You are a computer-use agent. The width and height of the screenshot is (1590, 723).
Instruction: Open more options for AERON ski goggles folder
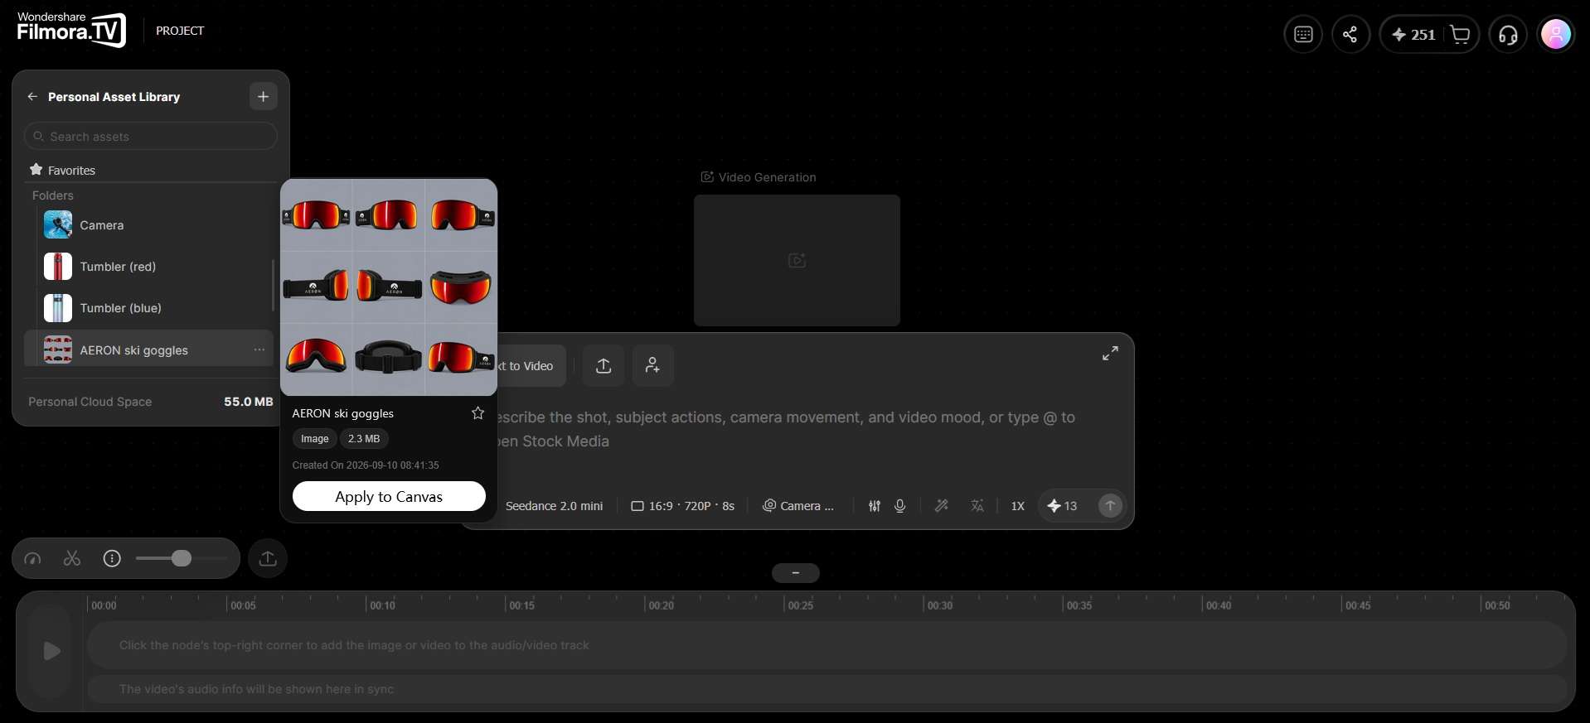point(259,350)
